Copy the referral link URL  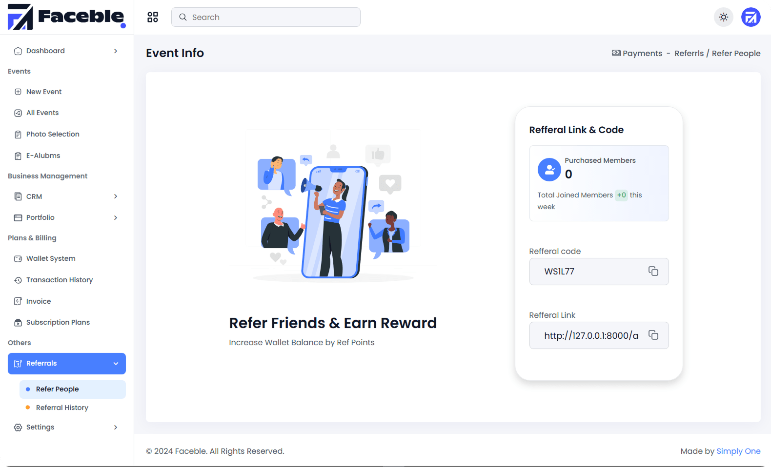point(653,335)
